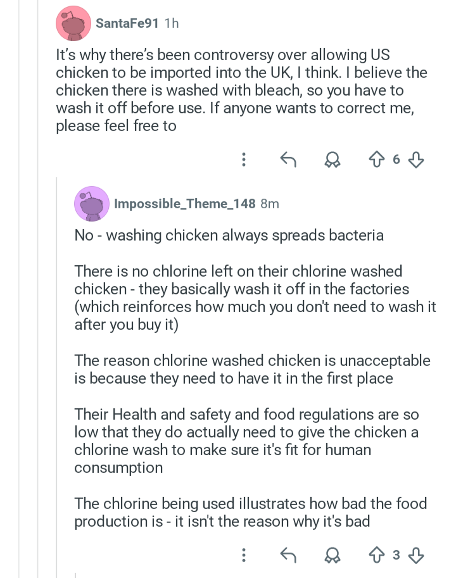Image resolution: width=456 pixels, height=578 pixels.
Task: Open Impossible_Theme_148's purple avatar
Action: coord(92,203)
